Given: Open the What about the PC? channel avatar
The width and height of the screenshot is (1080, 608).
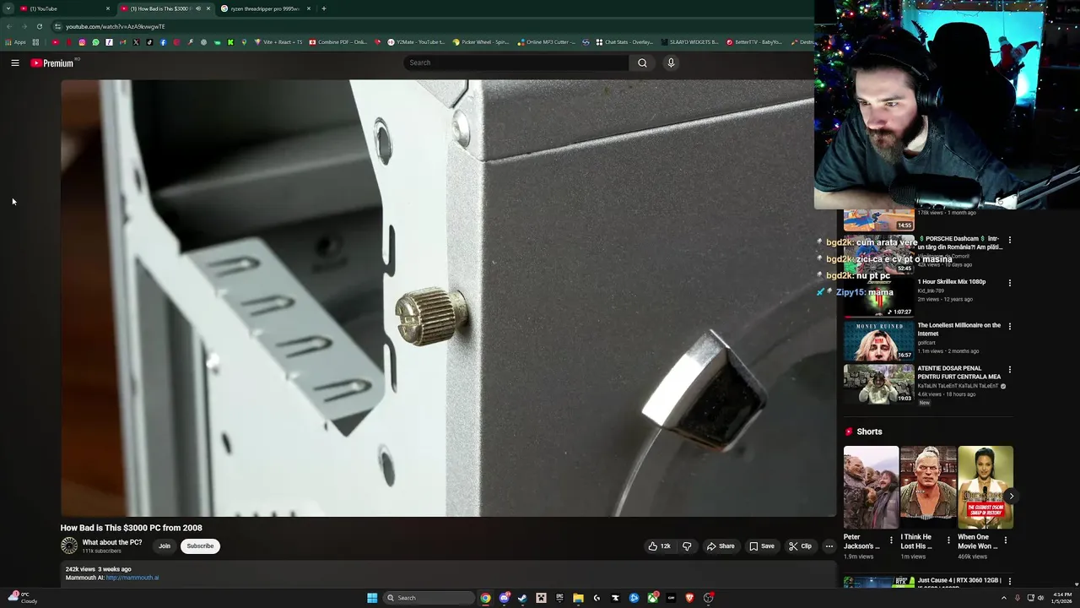Looking at the screenshot, I should (x=69, y=546).
